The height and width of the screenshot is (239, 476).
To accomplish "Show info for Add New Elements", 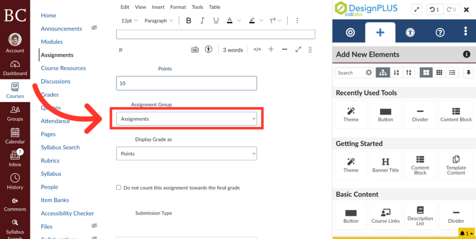I will [466, 54].
